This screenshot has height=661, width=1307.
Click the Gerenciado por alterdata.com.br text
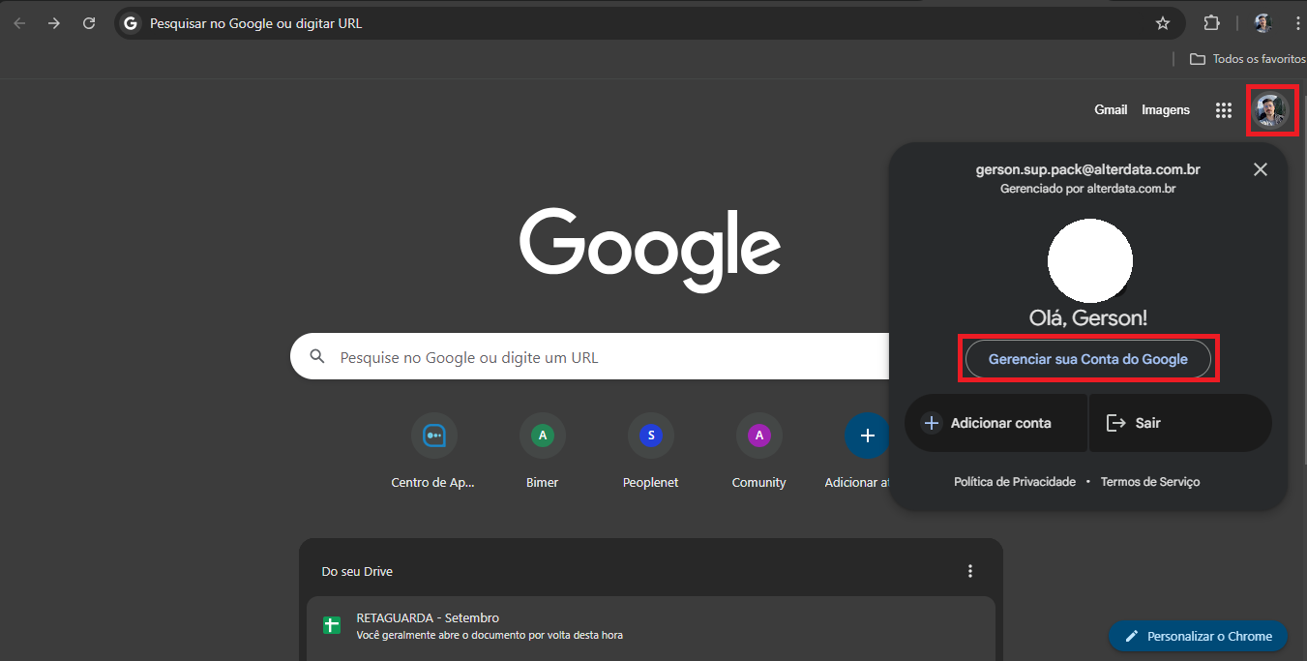1088,189
